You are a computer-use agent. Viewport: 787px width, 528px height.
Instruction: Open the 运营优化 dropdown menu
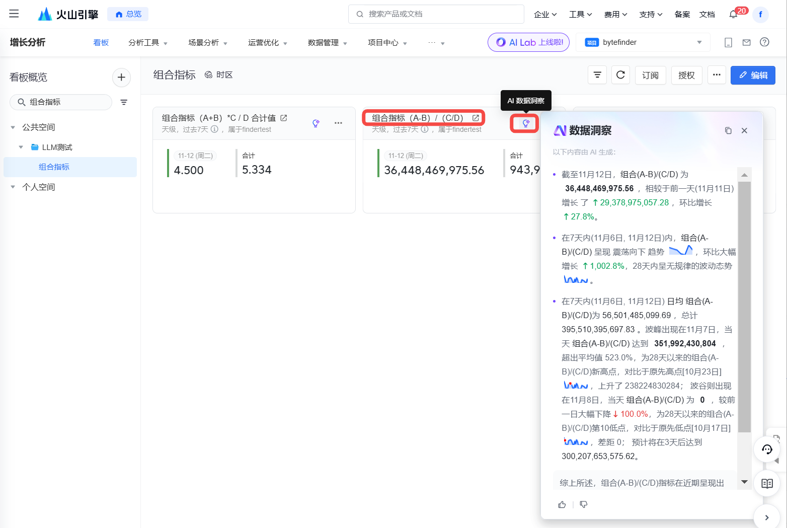(268, 43)
